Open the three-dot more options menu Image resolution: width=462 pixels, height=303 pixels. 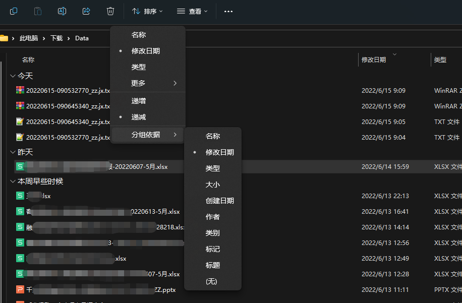click(x=228, y=11)
